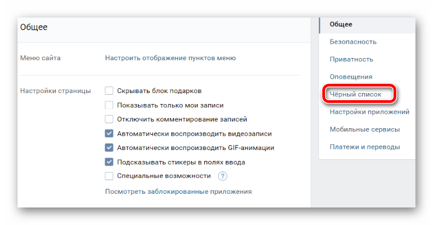The image size is (433, 225).
Task: Open the 'Безопасность' settings section
Action: click(353, 42)
